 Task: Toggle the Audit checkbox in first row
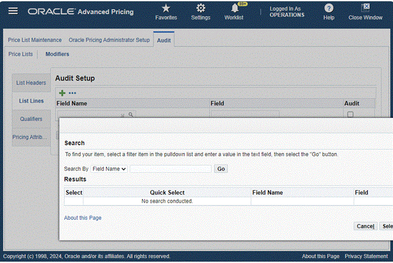[x=350, y=114]
